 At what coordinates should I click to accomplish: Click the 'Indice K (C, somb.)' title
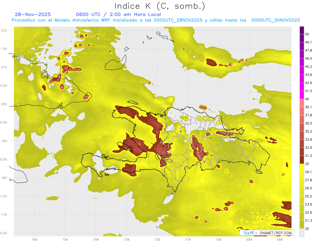[160, 6]
